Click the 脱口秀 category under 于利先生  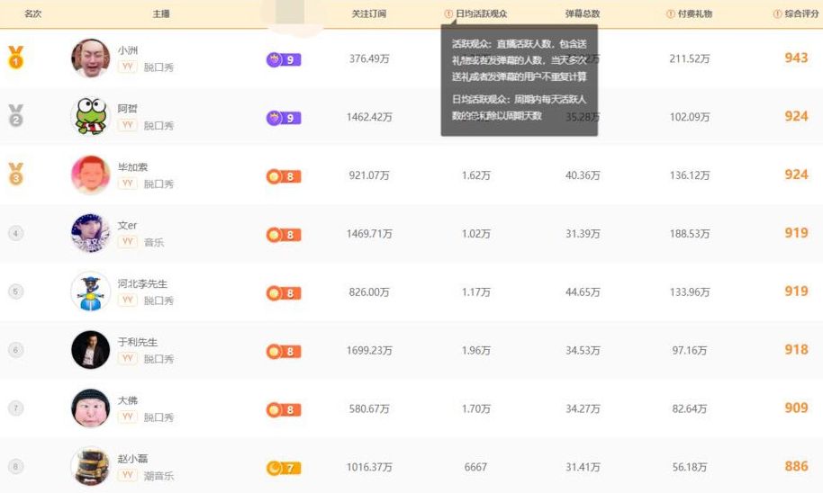click(158, 359)
